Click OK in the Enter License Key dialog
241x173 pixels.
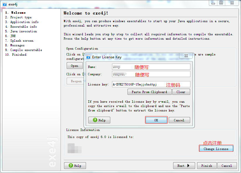click(156, 120)
